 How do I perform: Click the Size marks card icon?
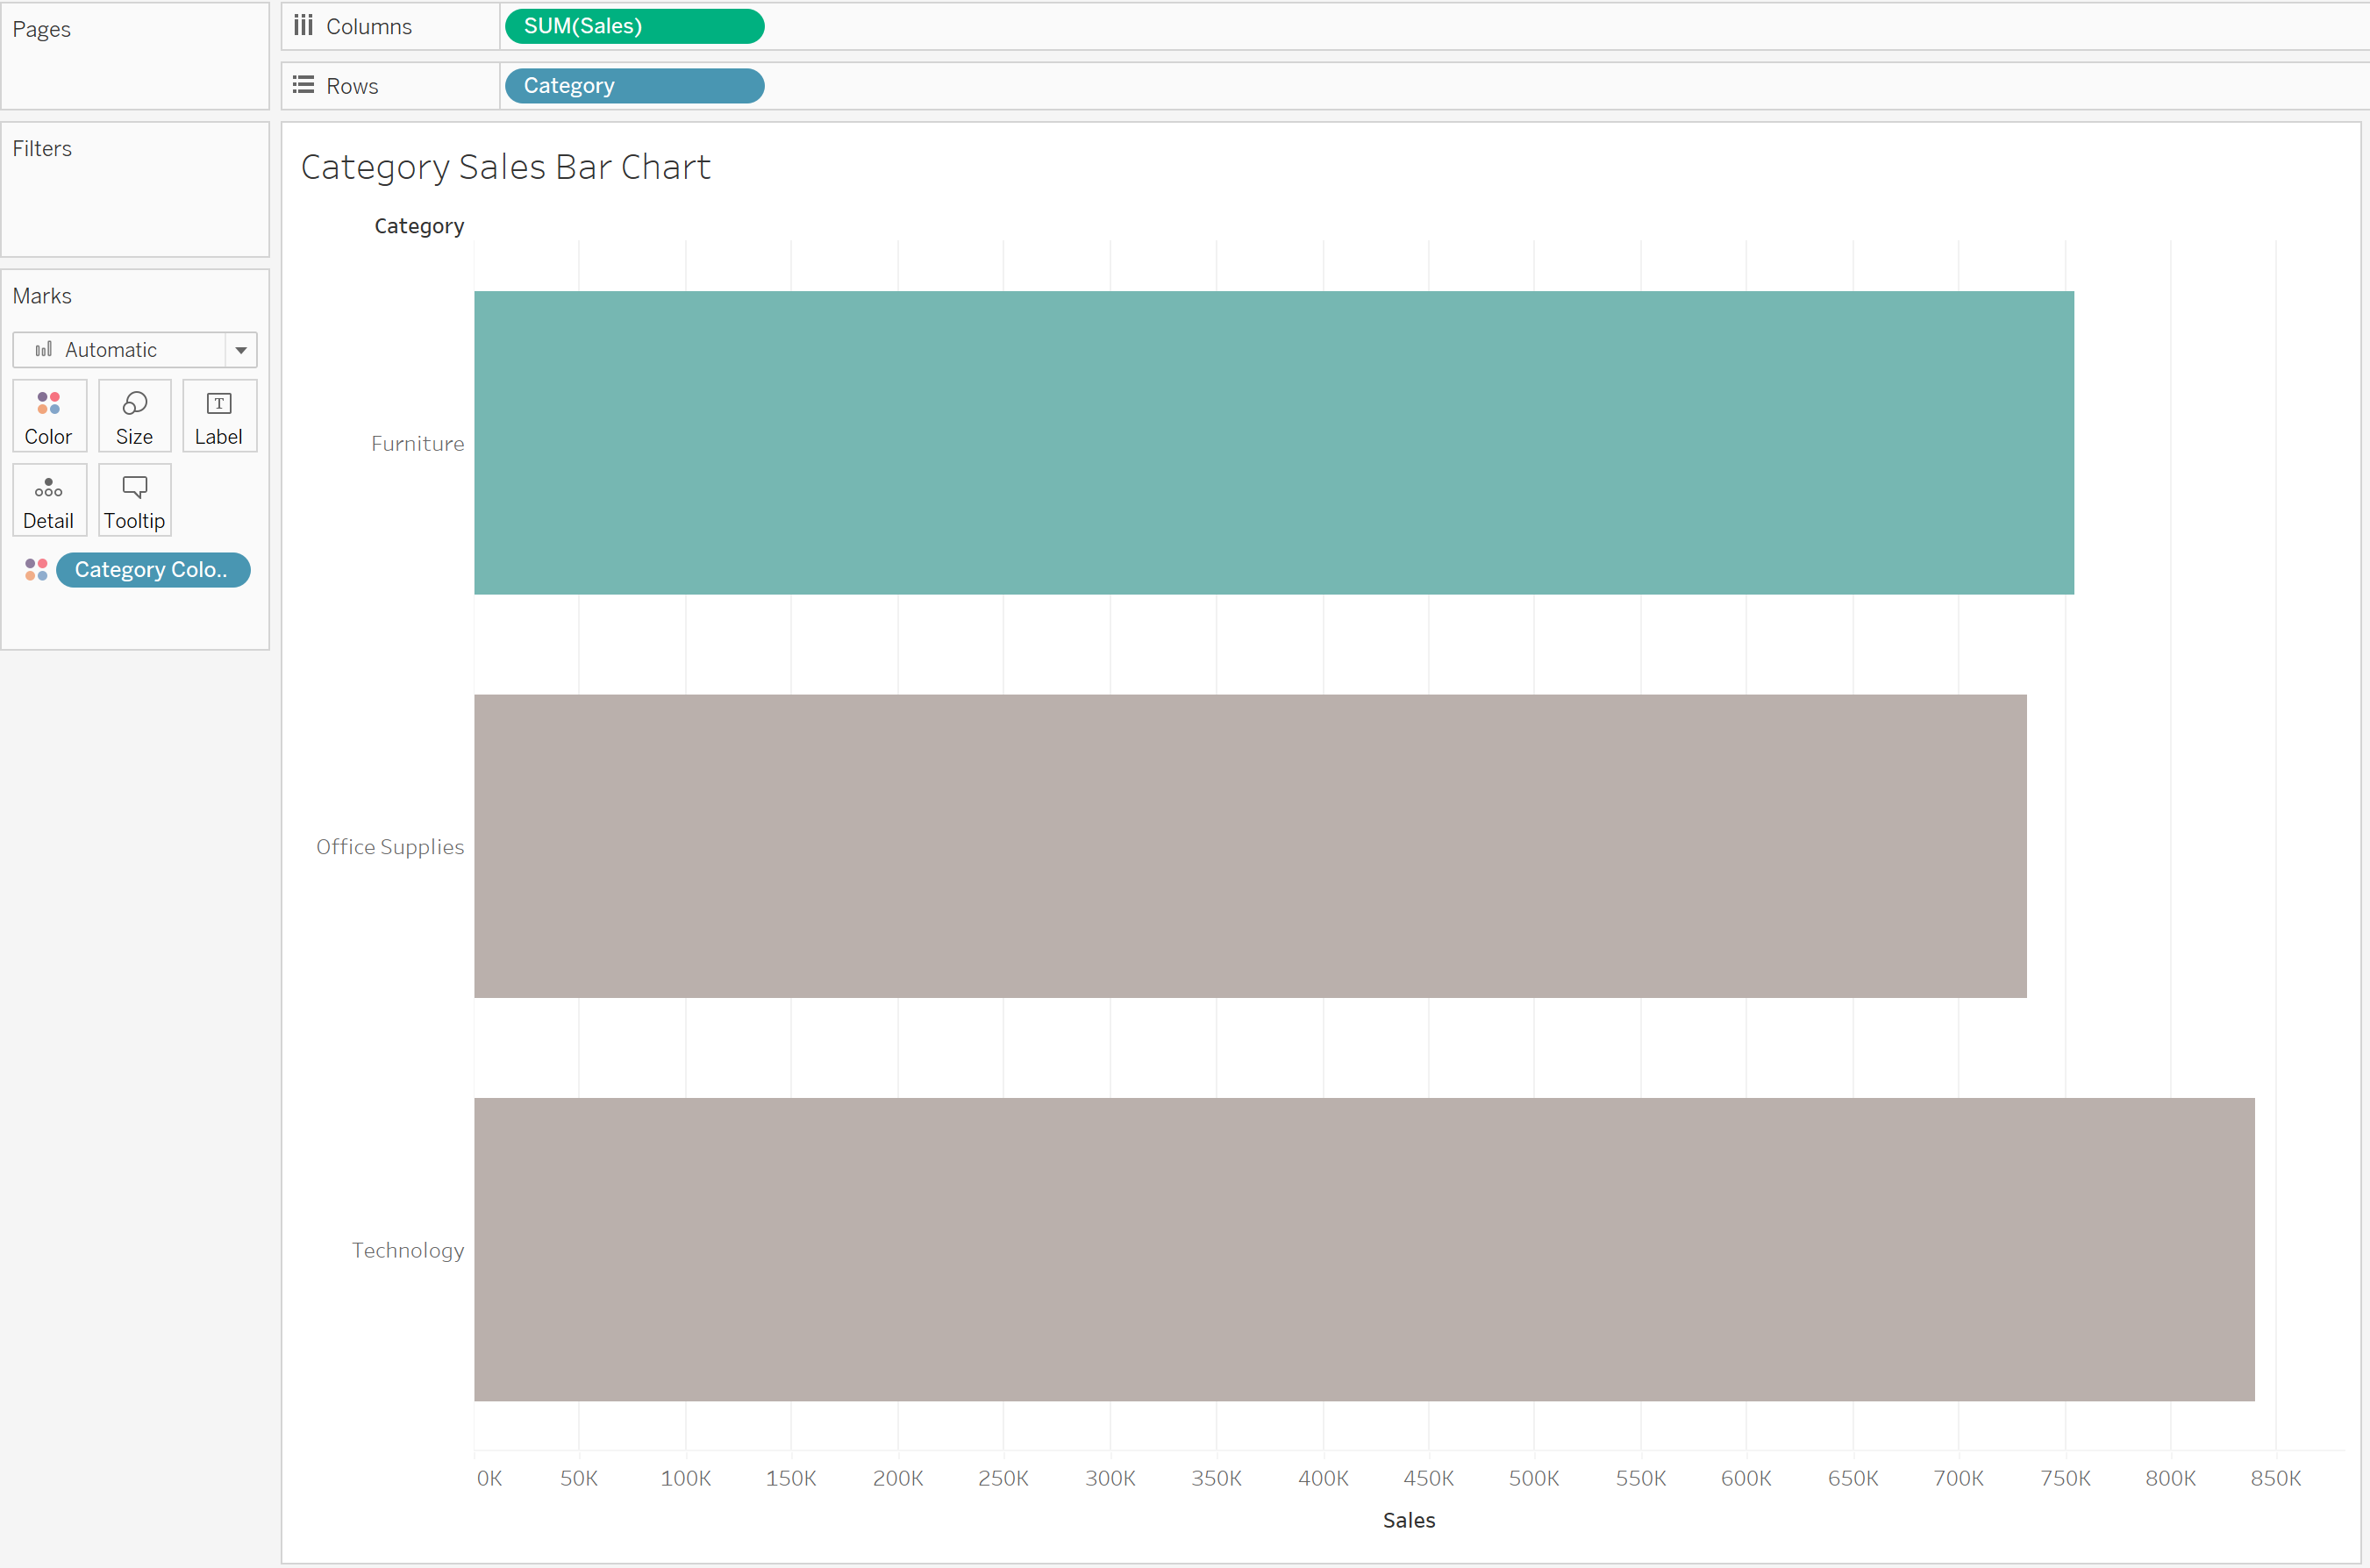(134, 403)
